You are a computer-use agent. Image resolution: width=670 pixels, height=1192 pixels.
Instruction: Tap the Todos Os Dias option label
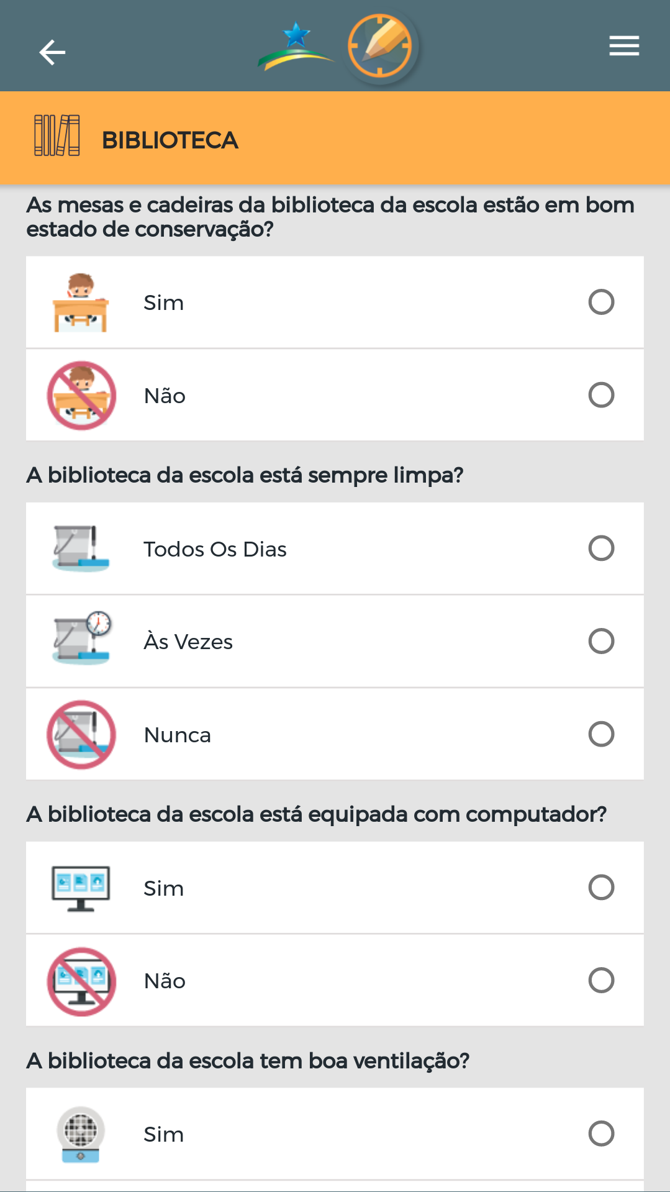click(x=215, y=549)
